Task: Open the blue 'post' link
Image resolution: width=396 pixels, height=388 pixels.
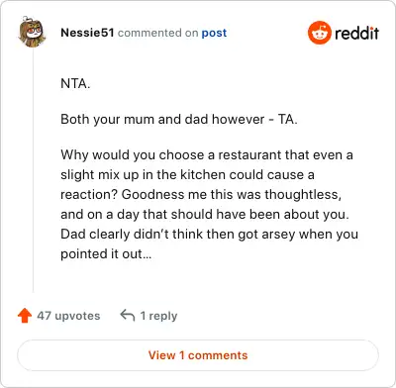Action: 214,33
